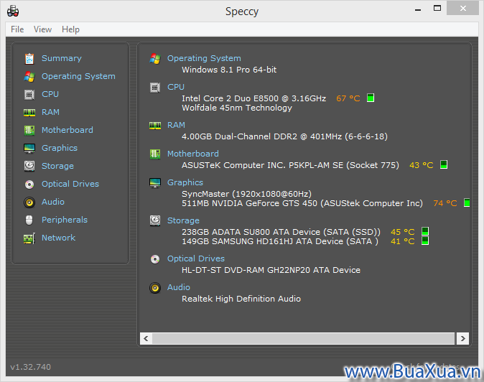Open the View menu

click(42, 29)
